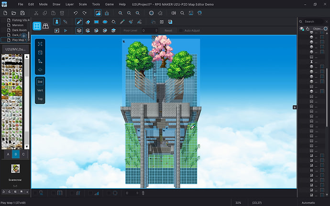Screen dimensions: 330x206
Task: Switch to tileset tab A
Action: click(x=8, y=154)
